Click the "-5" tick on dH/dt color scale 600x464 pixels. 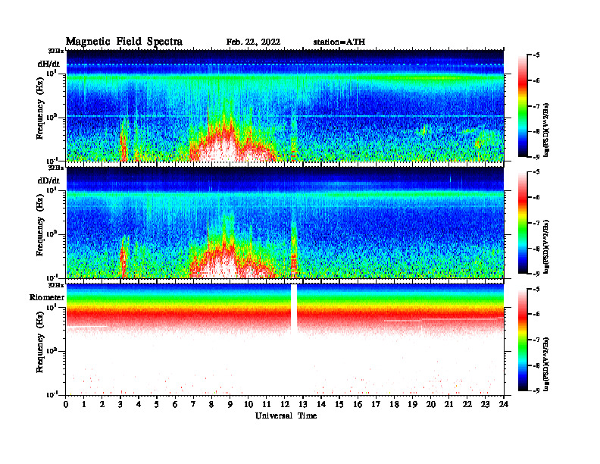pyautogui.click(x=536, y=55)
